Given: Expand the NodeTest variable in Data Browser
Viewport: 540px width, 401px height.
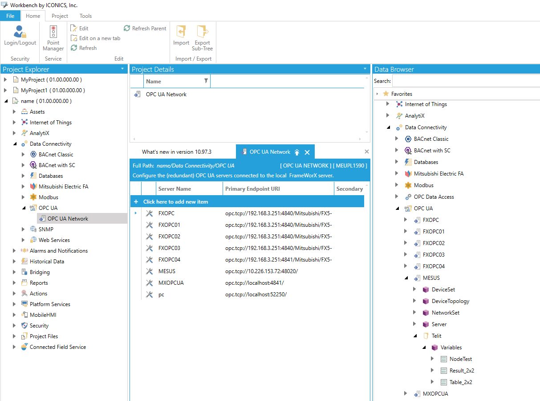Looking at the screenshot, I should pos(432,359).
